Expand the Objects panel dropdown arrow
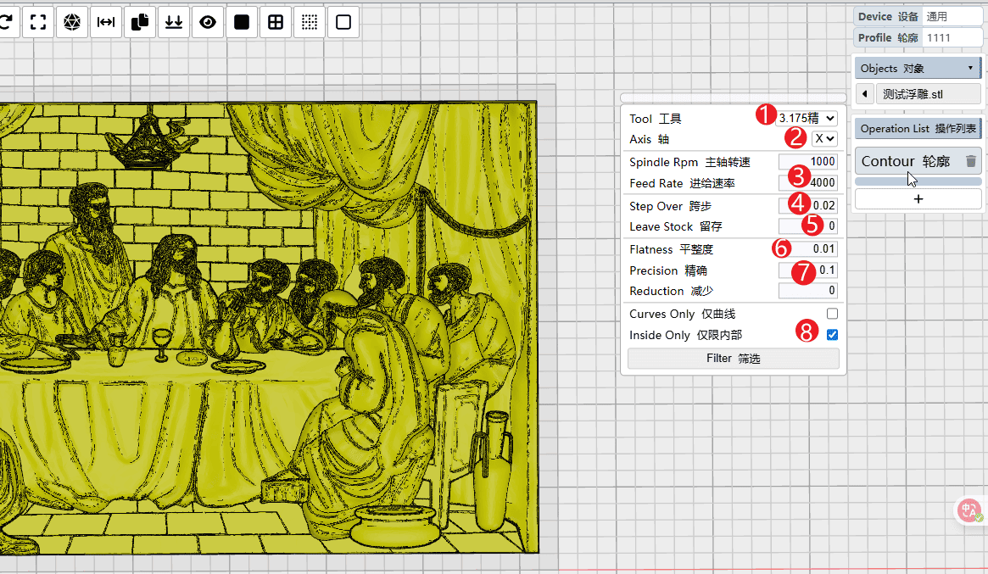This screenshot has height=574, width=988. tap(969, 69)
